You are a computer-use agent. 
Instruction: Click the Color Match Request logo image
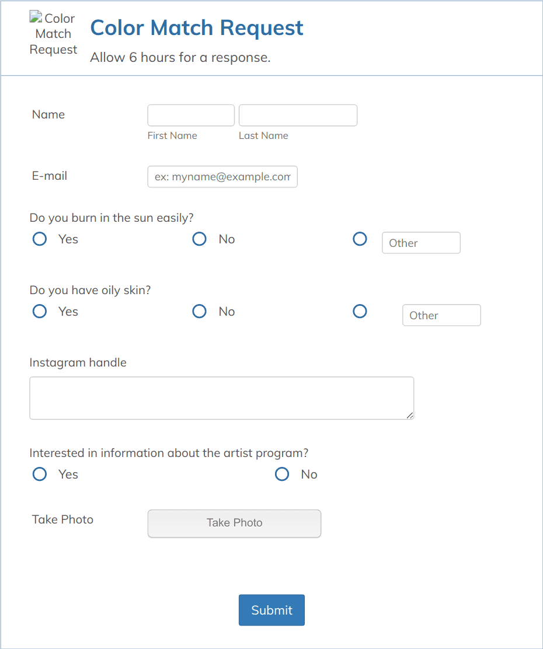pyautogui.click(x=53, y=33)
